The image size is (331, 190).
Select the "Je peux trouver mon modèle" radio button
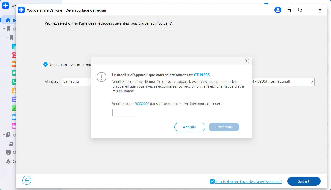(46, 64)
